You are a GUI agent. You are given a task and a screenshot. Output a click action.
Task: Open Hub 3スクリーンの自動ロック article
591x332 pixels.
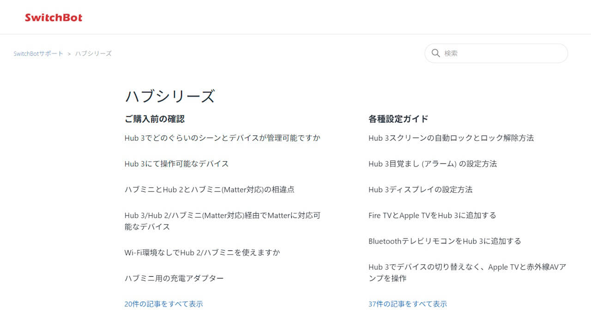451,138
